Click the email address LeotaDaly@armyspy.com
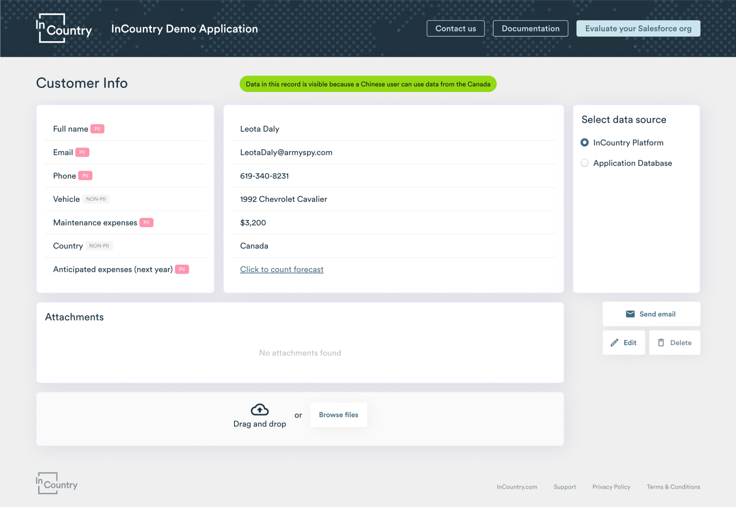Image resolution: width=736 pixels, height=507 pixels. pyautogui.click(x=286, y=152)
